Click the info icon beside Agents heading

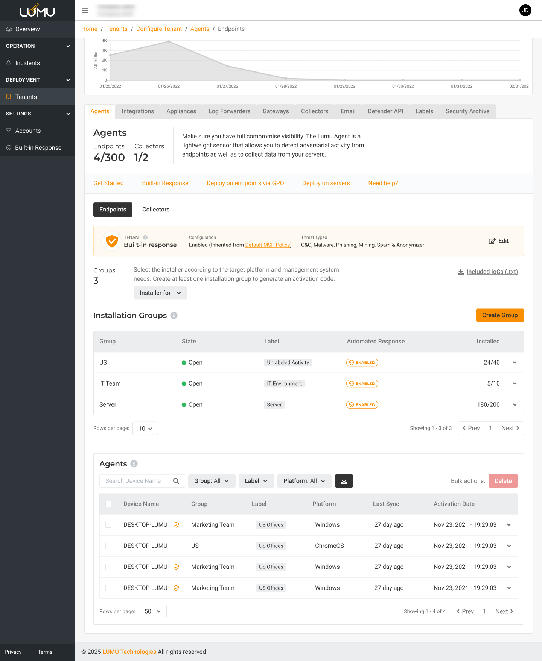click(x=134, y=464)
